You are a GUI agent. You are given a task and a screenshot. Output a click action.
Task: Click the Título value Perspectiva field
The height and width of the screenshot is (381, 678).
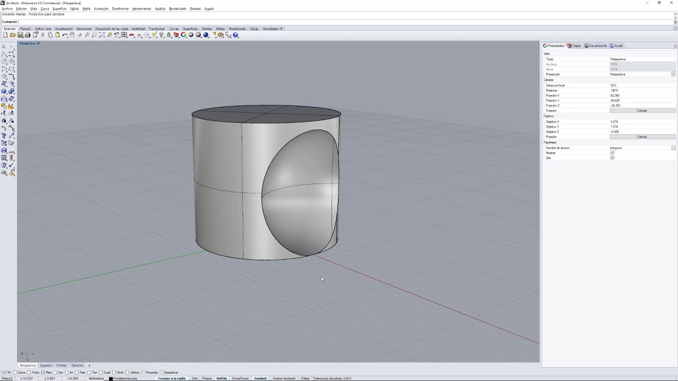click(643, 59)
